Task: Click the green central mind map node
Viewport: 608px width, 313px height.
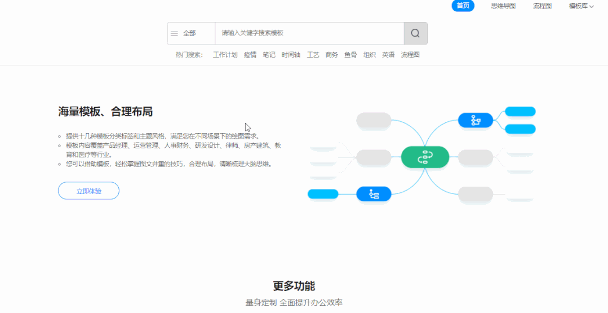Action: tap(425, 157)
